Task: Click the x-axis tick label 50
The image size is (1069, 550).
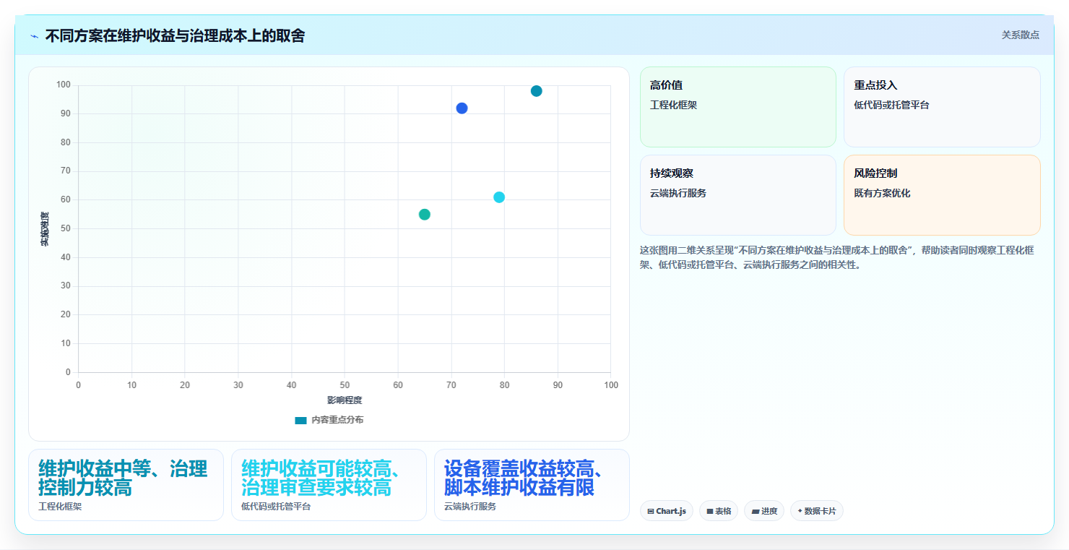Action: [x=345, y=385]
